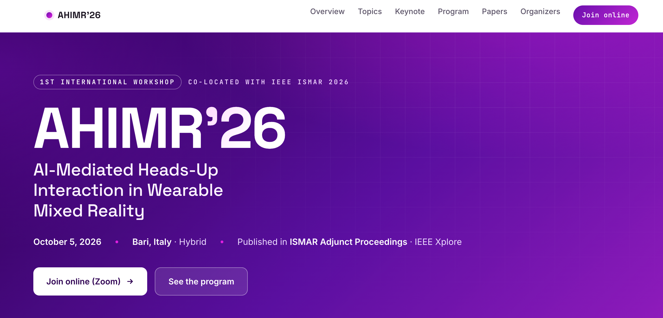
Task: Select the 1ST INTERNATIONAL WORKSHOP badge
Action: pyautogui.click(x=107, y=82)
